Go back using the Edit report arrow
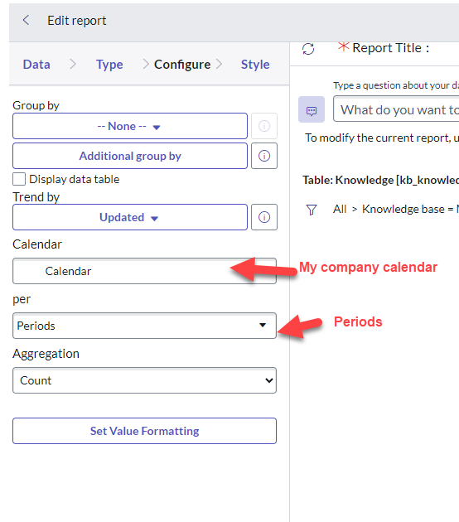Screen dimensions: 459x522 [26, 21]
